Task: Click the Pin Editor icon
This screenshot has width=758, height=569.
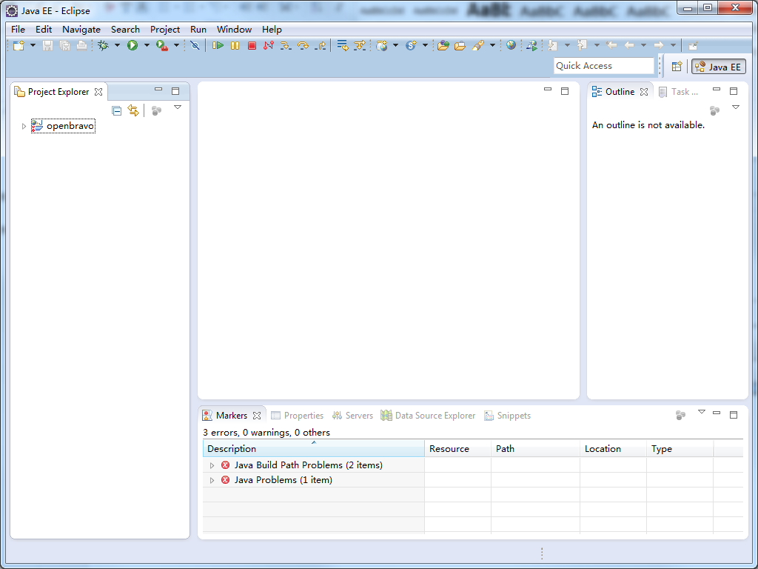Action: 693,45
